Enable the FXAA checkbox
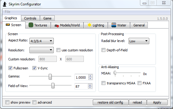173x109 pixels. [x=139, y=83]
